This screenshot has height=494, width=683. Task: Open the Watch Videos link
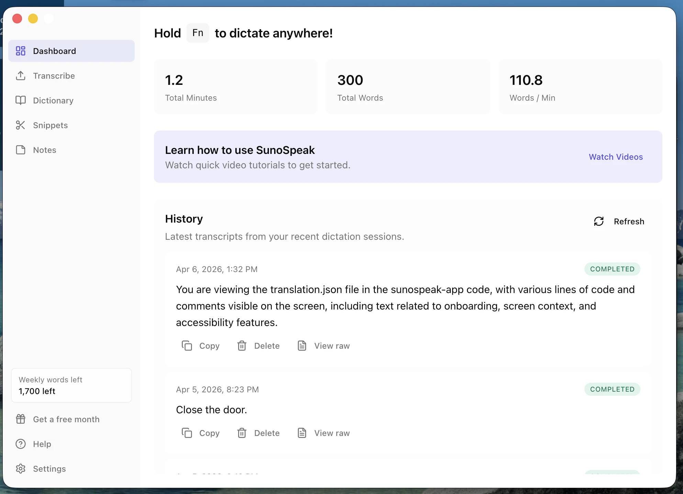[616, 157]
